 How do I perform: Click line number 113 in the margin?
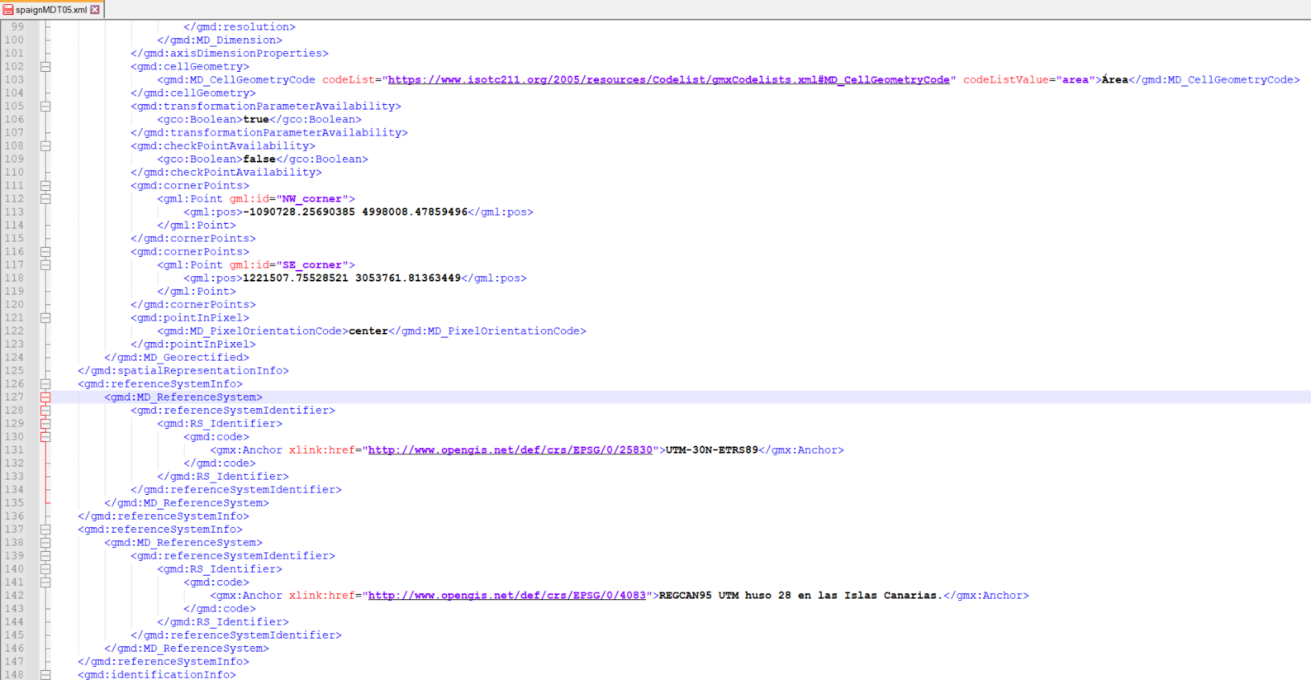[x=15, y=212]
